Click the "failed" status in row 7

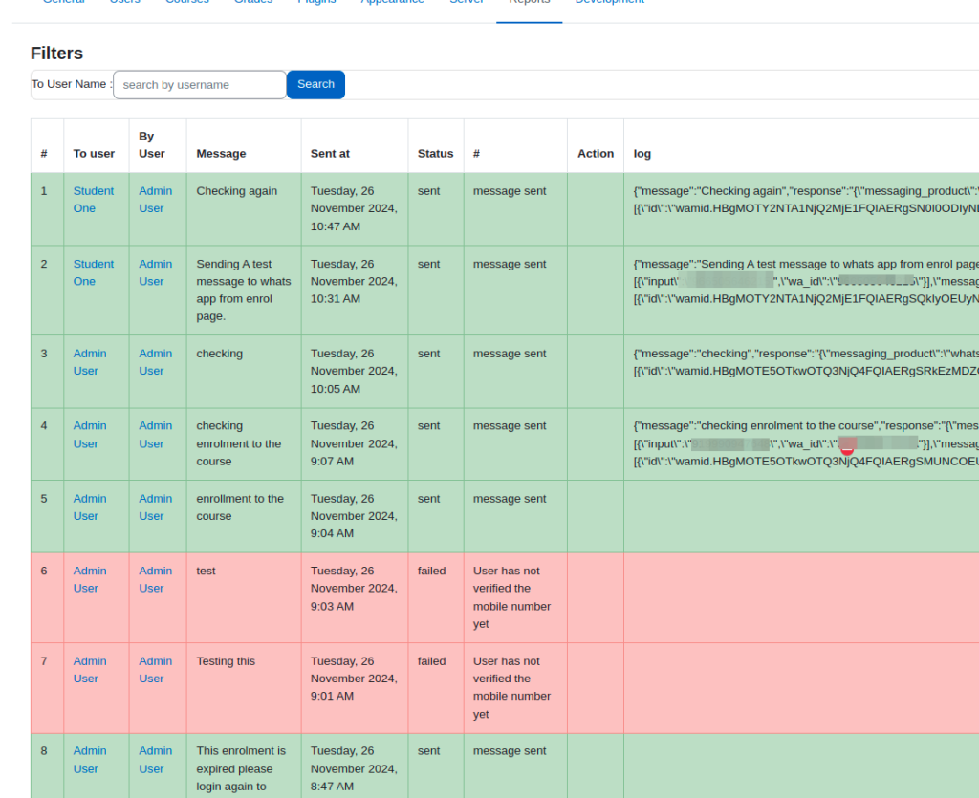[431, 661]
